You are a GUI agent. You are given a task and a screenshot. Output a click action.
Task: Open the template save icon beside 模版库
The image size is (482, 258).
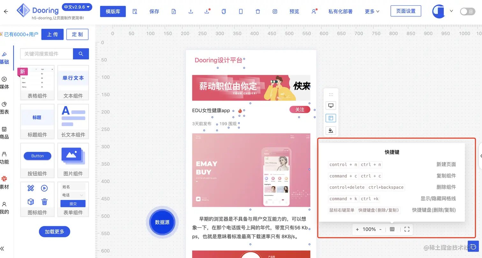(x=135, y=11)
